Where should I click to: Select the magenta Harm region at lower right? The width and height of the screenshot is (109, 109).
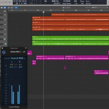point(101,72)
